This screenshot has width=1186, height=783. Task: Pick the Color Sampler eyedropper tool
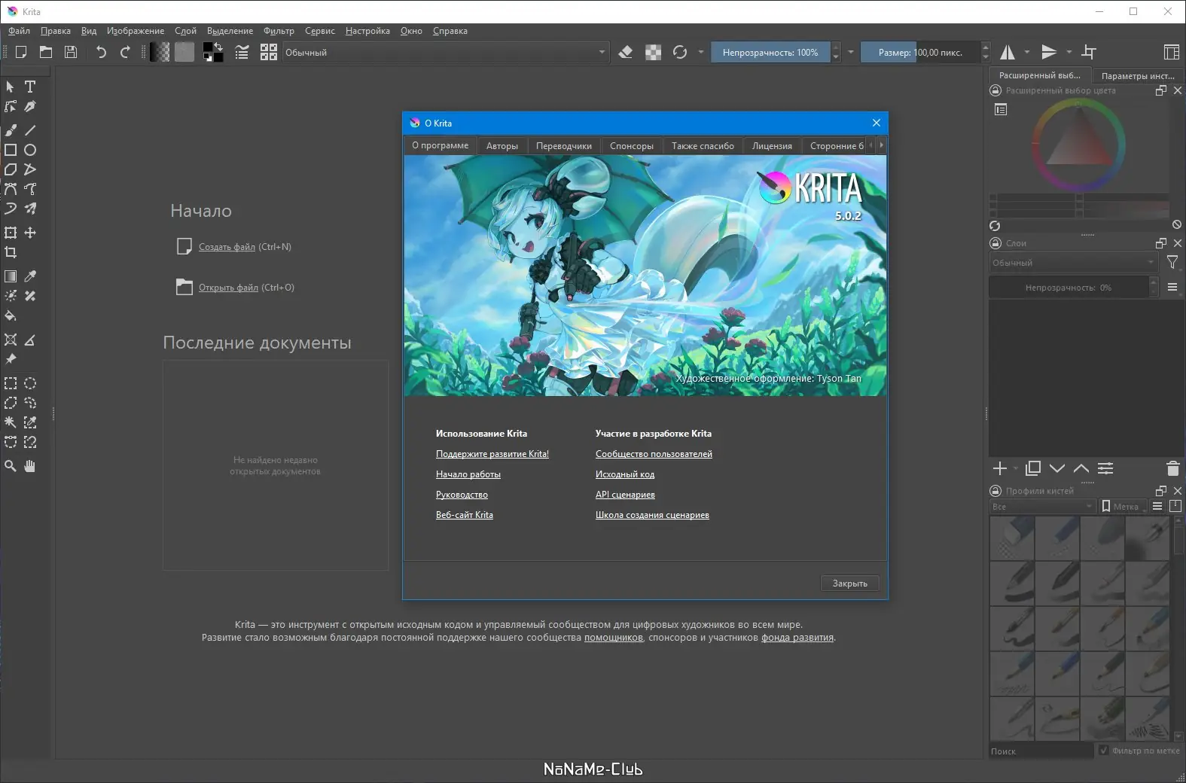pyautogui.click(x=30, y=276)
